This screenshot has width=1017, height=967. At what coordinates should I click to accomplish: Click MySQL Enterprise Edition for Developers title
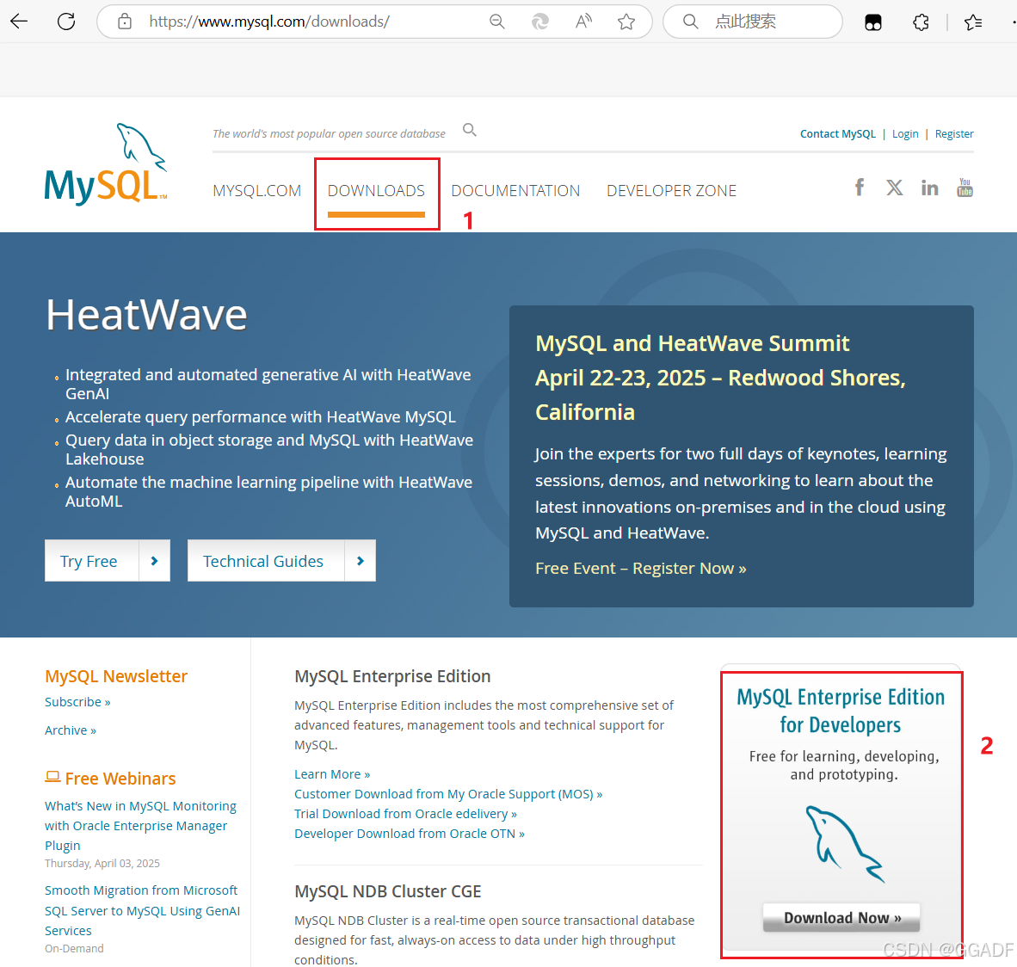coord(841,711)
